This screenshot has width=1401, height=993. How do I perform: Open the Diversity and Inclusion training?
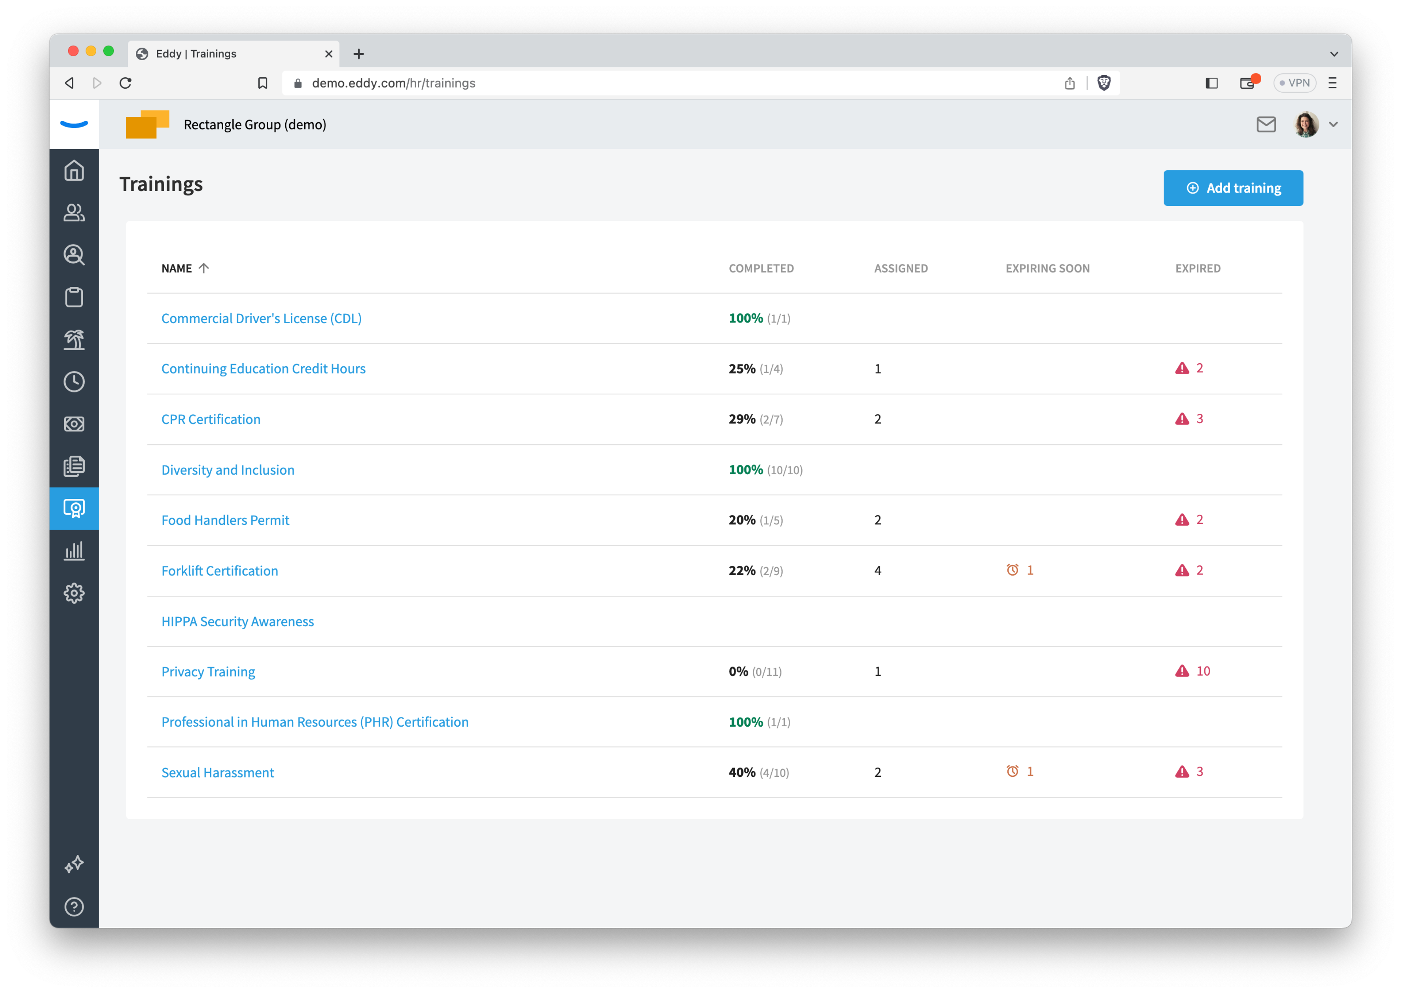point(228,470)
